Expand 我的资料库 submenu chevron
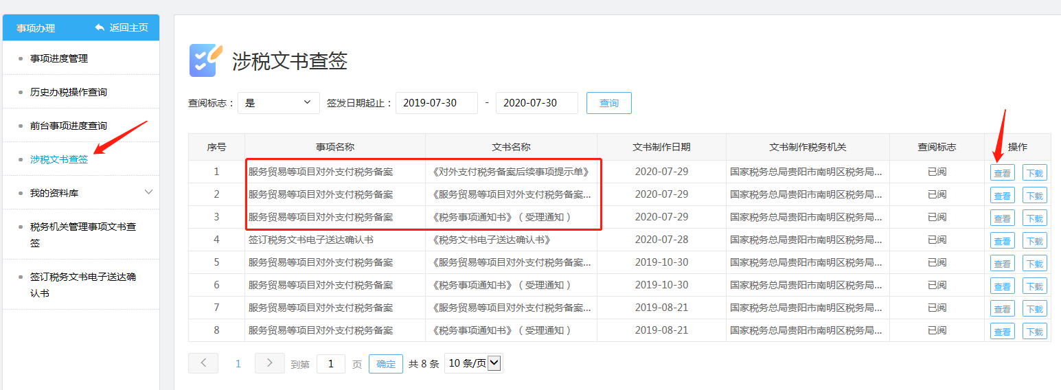This screenshot has height=390, width=1061. (x=148, y=192)
